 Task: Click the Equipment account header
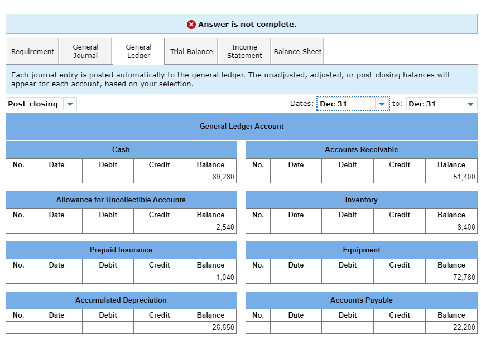(362, 250)
